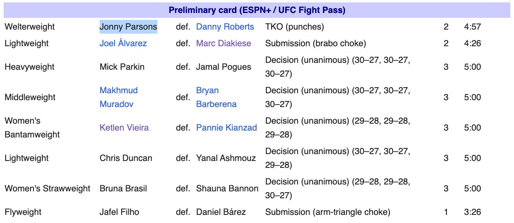Select the Jafel Filho name cell
The image size is (514, 223).
tap(119, 212)
